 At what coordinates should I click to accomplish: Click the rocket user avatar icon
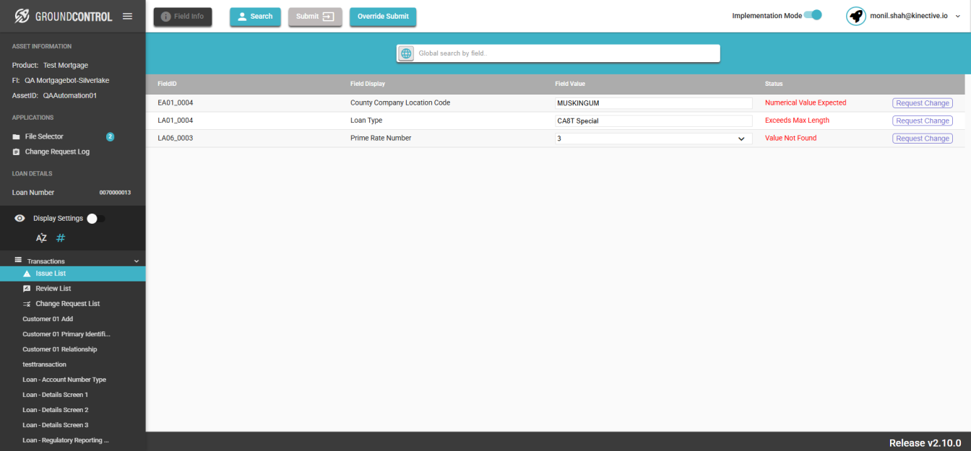point(856,16)
